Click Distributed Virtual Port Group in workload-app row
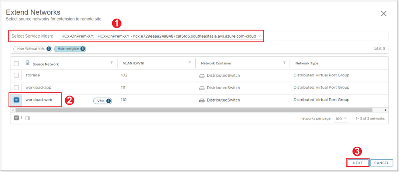 (x=321, y=87)
